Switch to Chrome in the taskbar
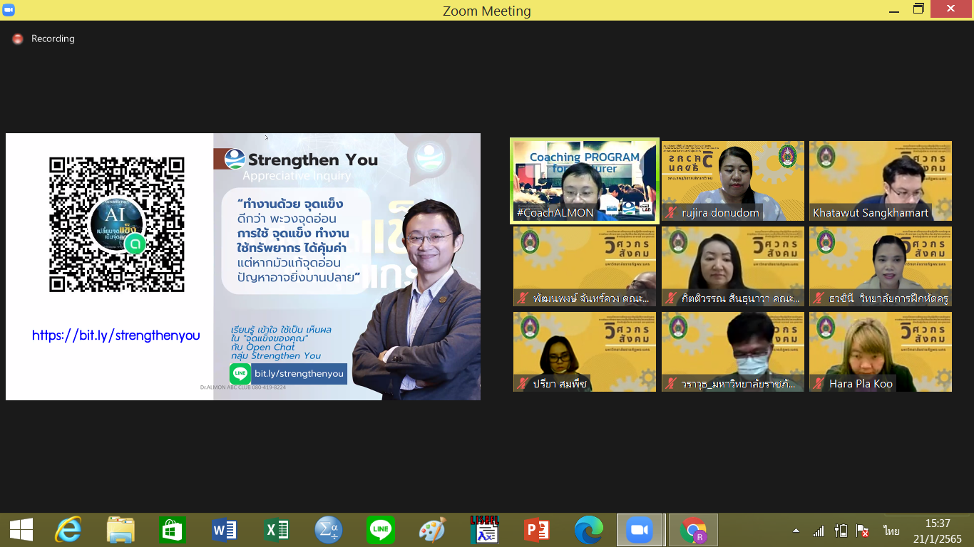Screen dimensions: 974x547 693,530
